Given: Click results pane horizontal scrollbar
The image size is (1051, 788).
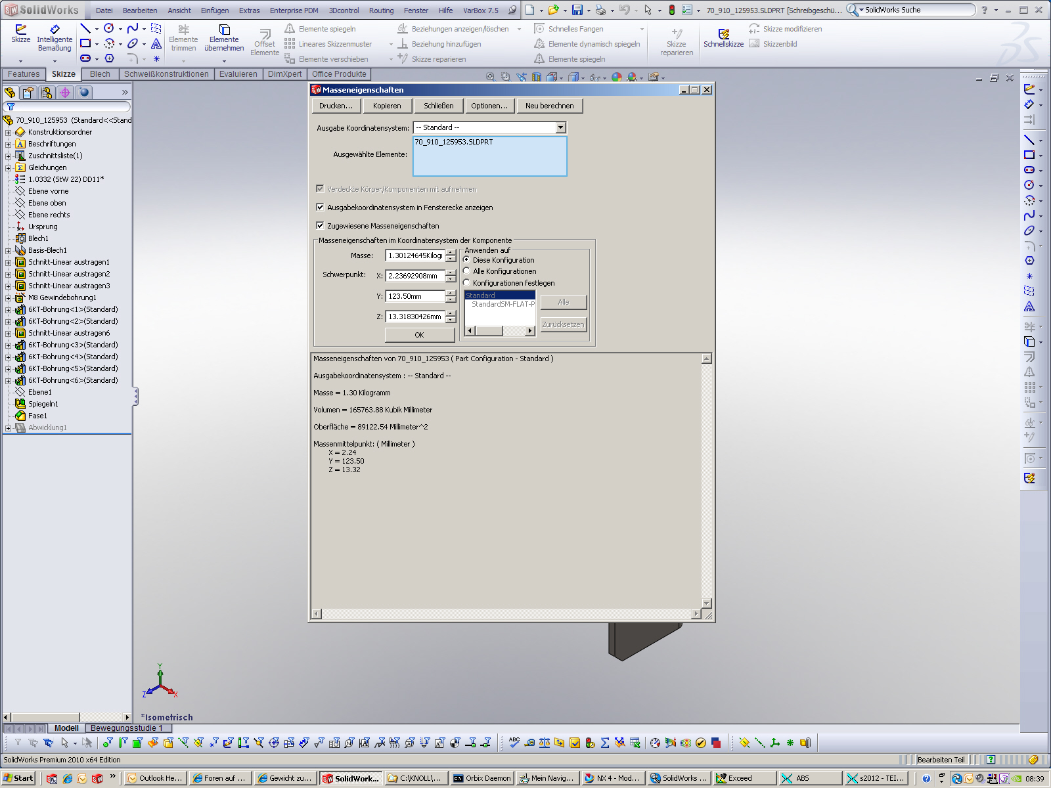Looking at the screenshot, I should (x=506, y=614).
